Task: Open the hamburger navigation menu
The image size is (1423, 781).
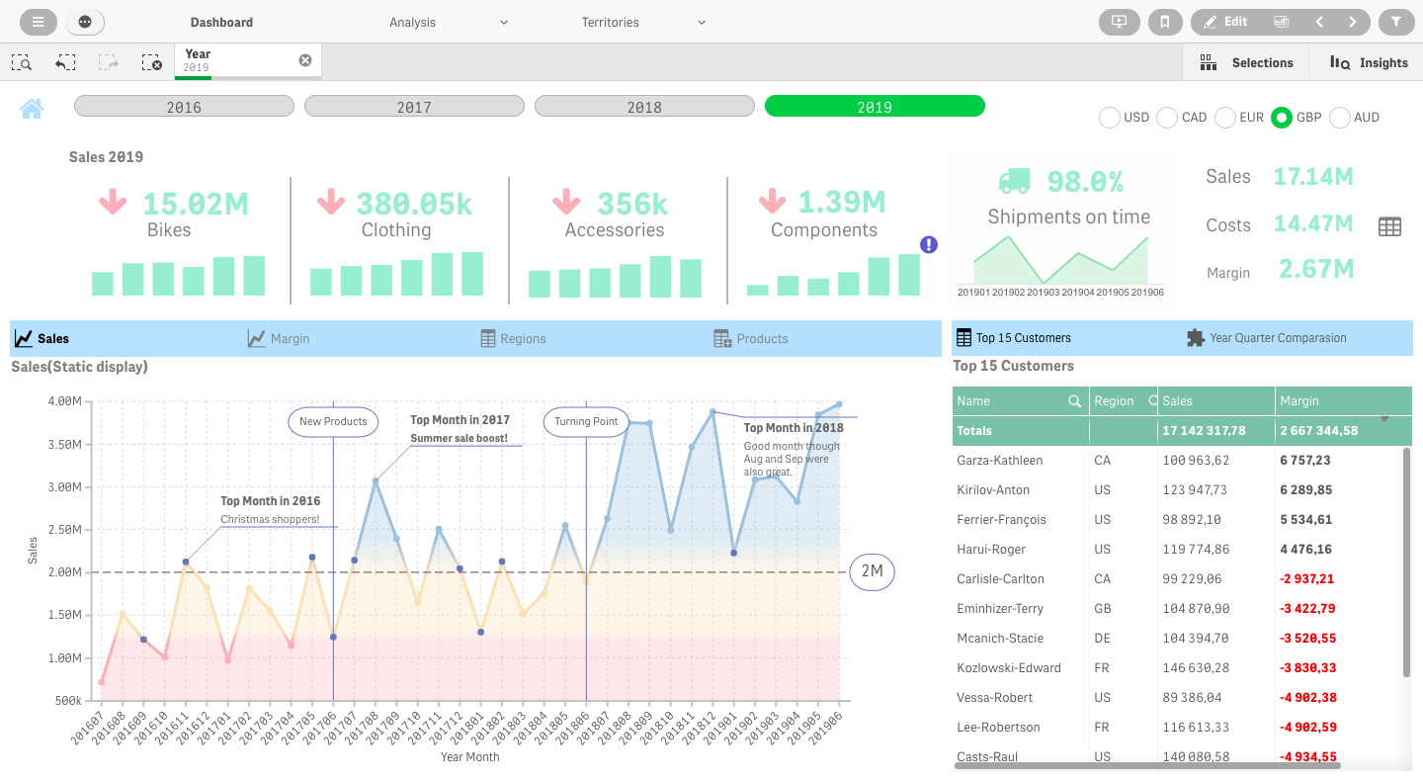Action: coord(38,22)
